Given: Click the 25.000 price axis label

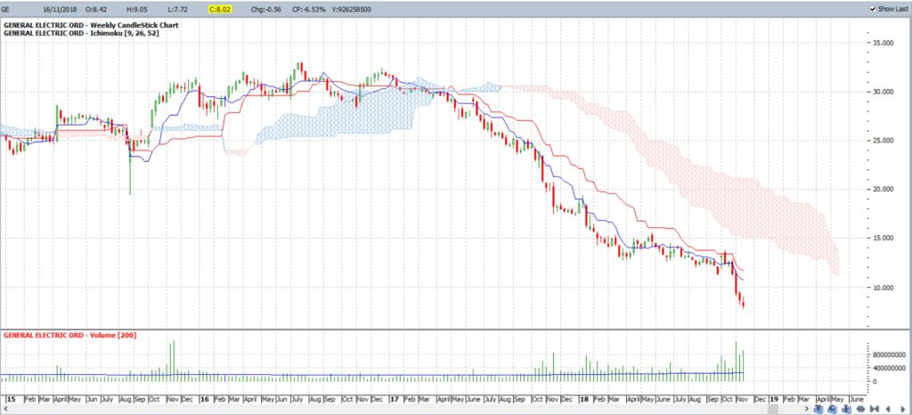Looking at the screenshot, I should [x=882, y=141].
